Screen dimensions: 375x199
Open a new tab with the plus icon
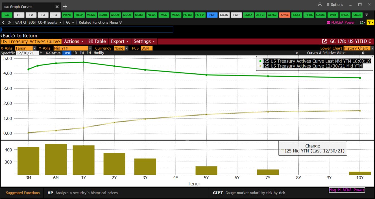pyautogui.click(x=65, y=6)
